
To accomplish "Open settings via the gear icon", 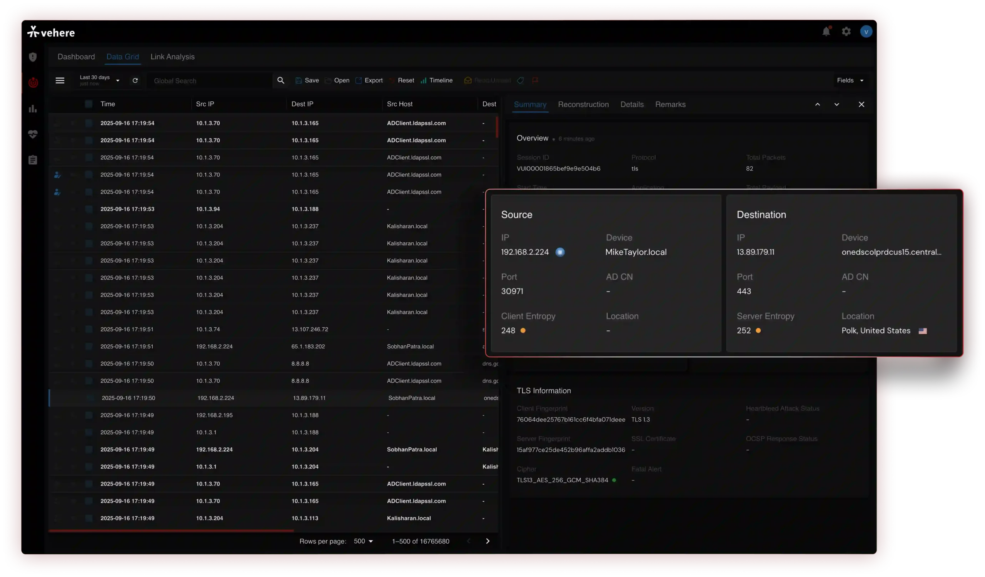I will pos(846,32).
